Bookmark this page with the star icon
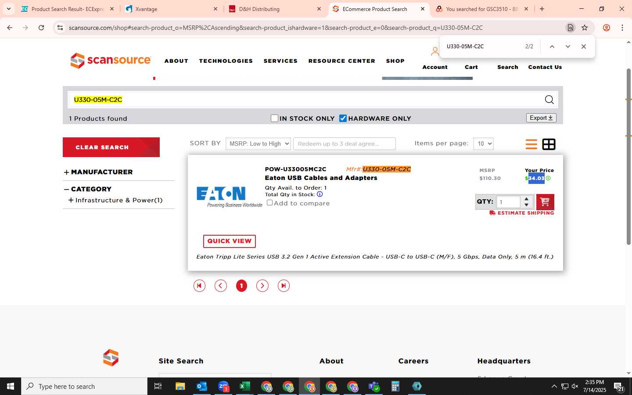 [x=585, y=28]
